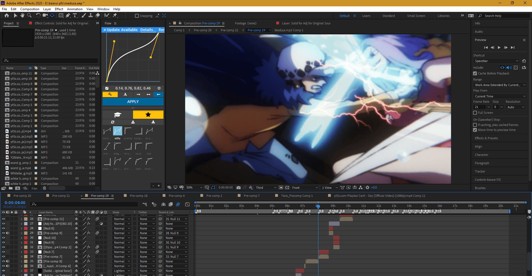Open Play From Current Time dropdown

tap(500, 96)
